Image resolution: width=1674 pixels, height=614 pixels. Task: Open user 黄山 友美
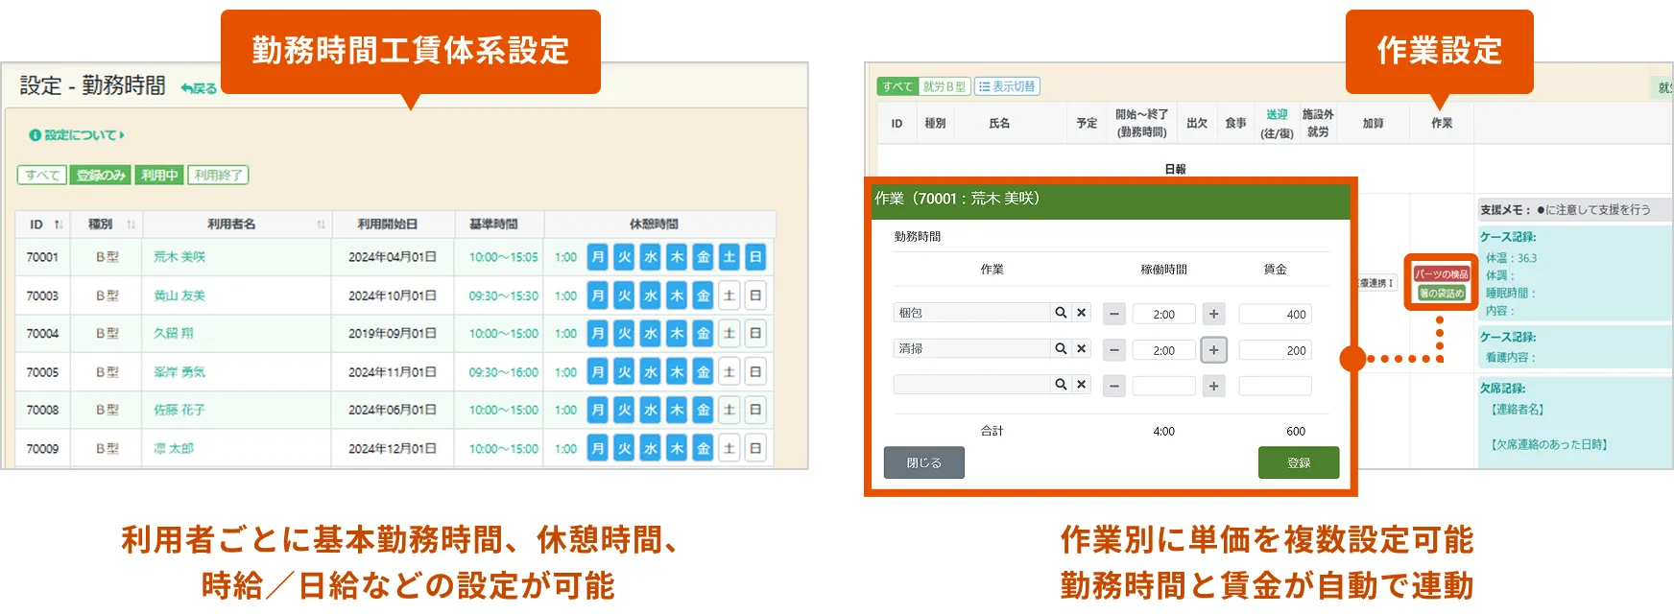click(179, 295)
